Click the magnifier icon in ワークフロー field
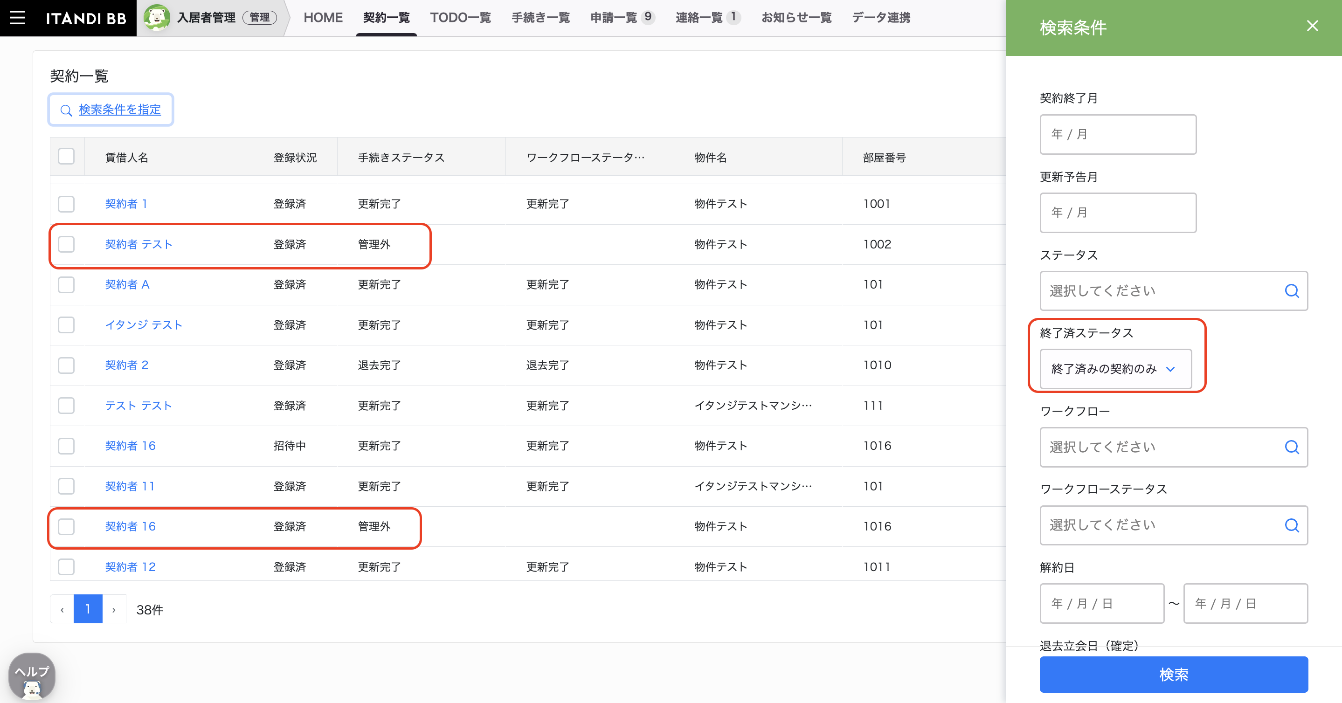The image size is (1342, 703). click(1292, 447)
